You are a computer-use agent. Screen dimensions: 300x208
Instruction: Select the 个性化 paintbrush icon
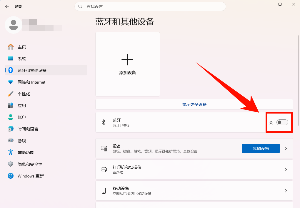(10, 94)
